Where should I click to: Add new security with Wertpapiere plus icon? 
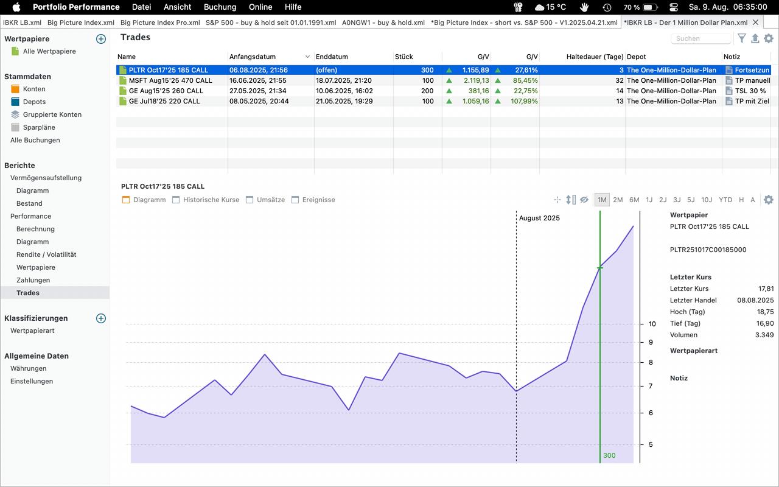coord(101,39)
